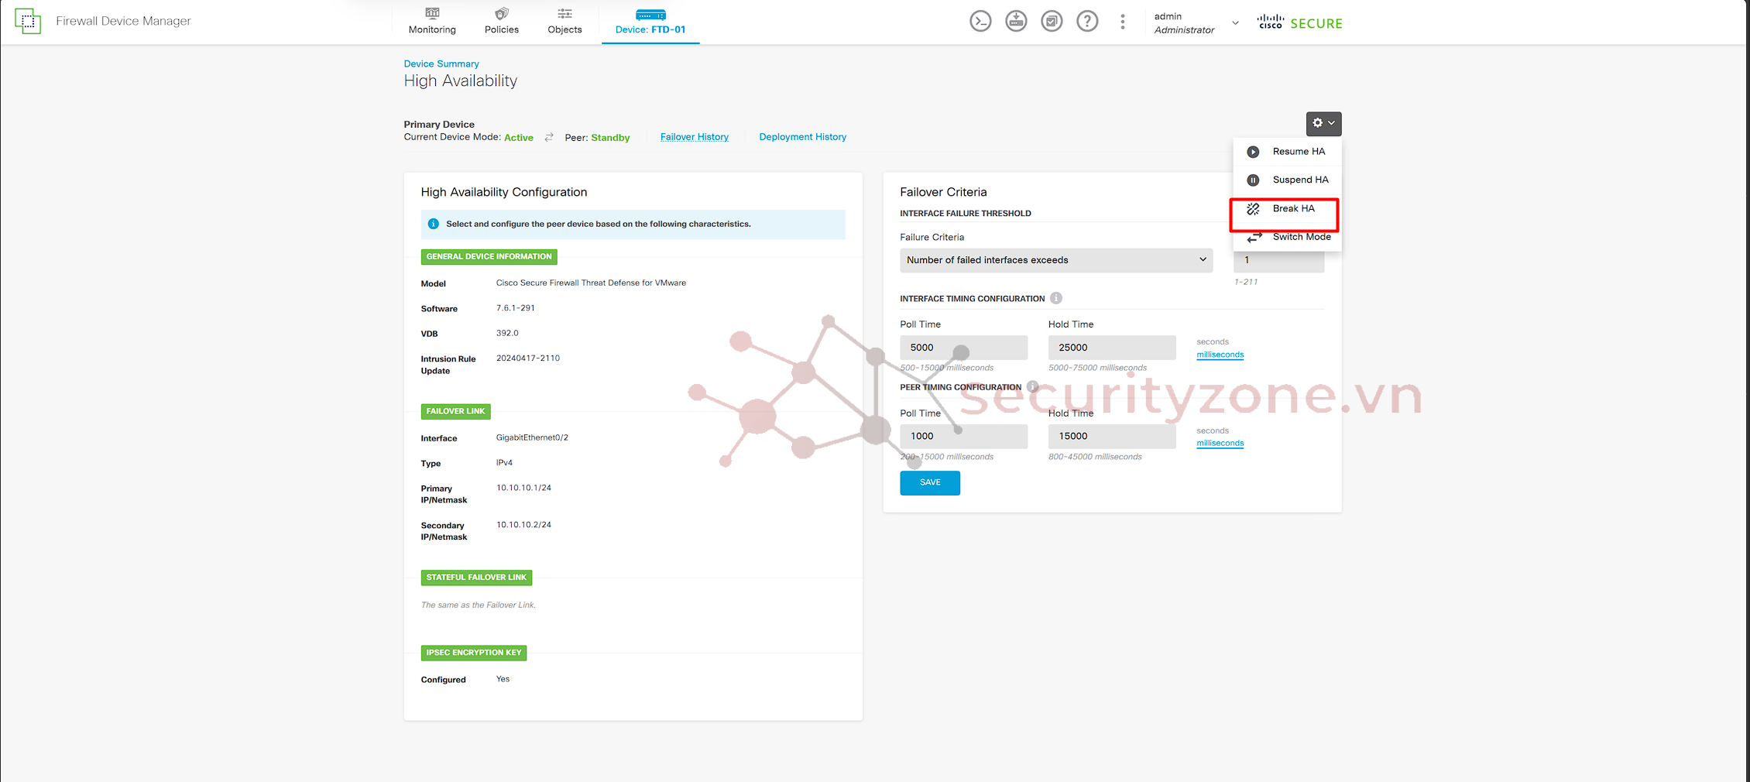This screenshot has width=1750, height=782.
Task: Switch interface timing to milliseconds
Action: click(x=1220, y=355)
